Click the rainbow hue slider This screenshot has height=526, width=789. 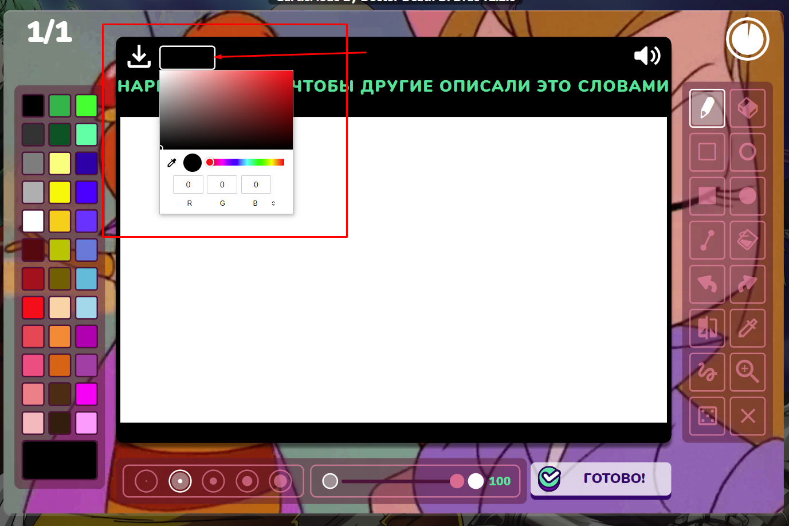point(246,162)
